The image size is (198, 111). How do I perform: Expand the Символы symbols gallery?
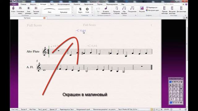pos(92,13)
